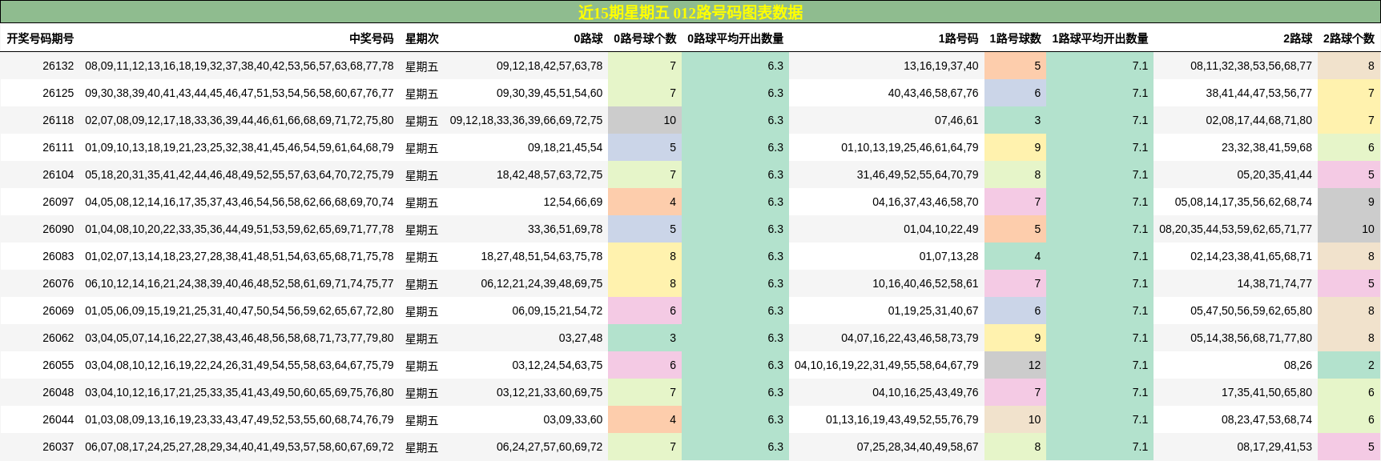Click 1路号球数 cell 10 in row 26044
1381x461 pixels.
1015,419
